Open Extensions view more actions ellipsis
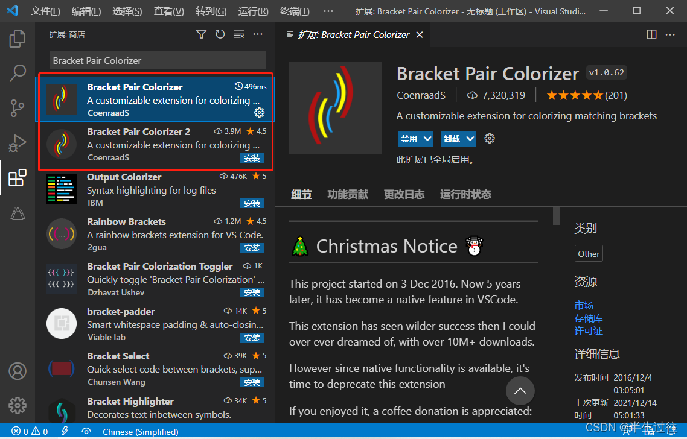Viewport: 687px width, 439px height. 258,34
